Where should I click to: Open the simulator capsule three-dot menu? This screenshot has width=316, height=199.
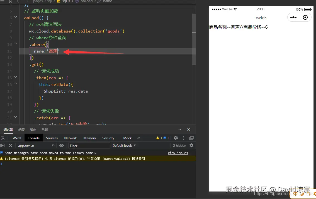[x=293, y=17]
